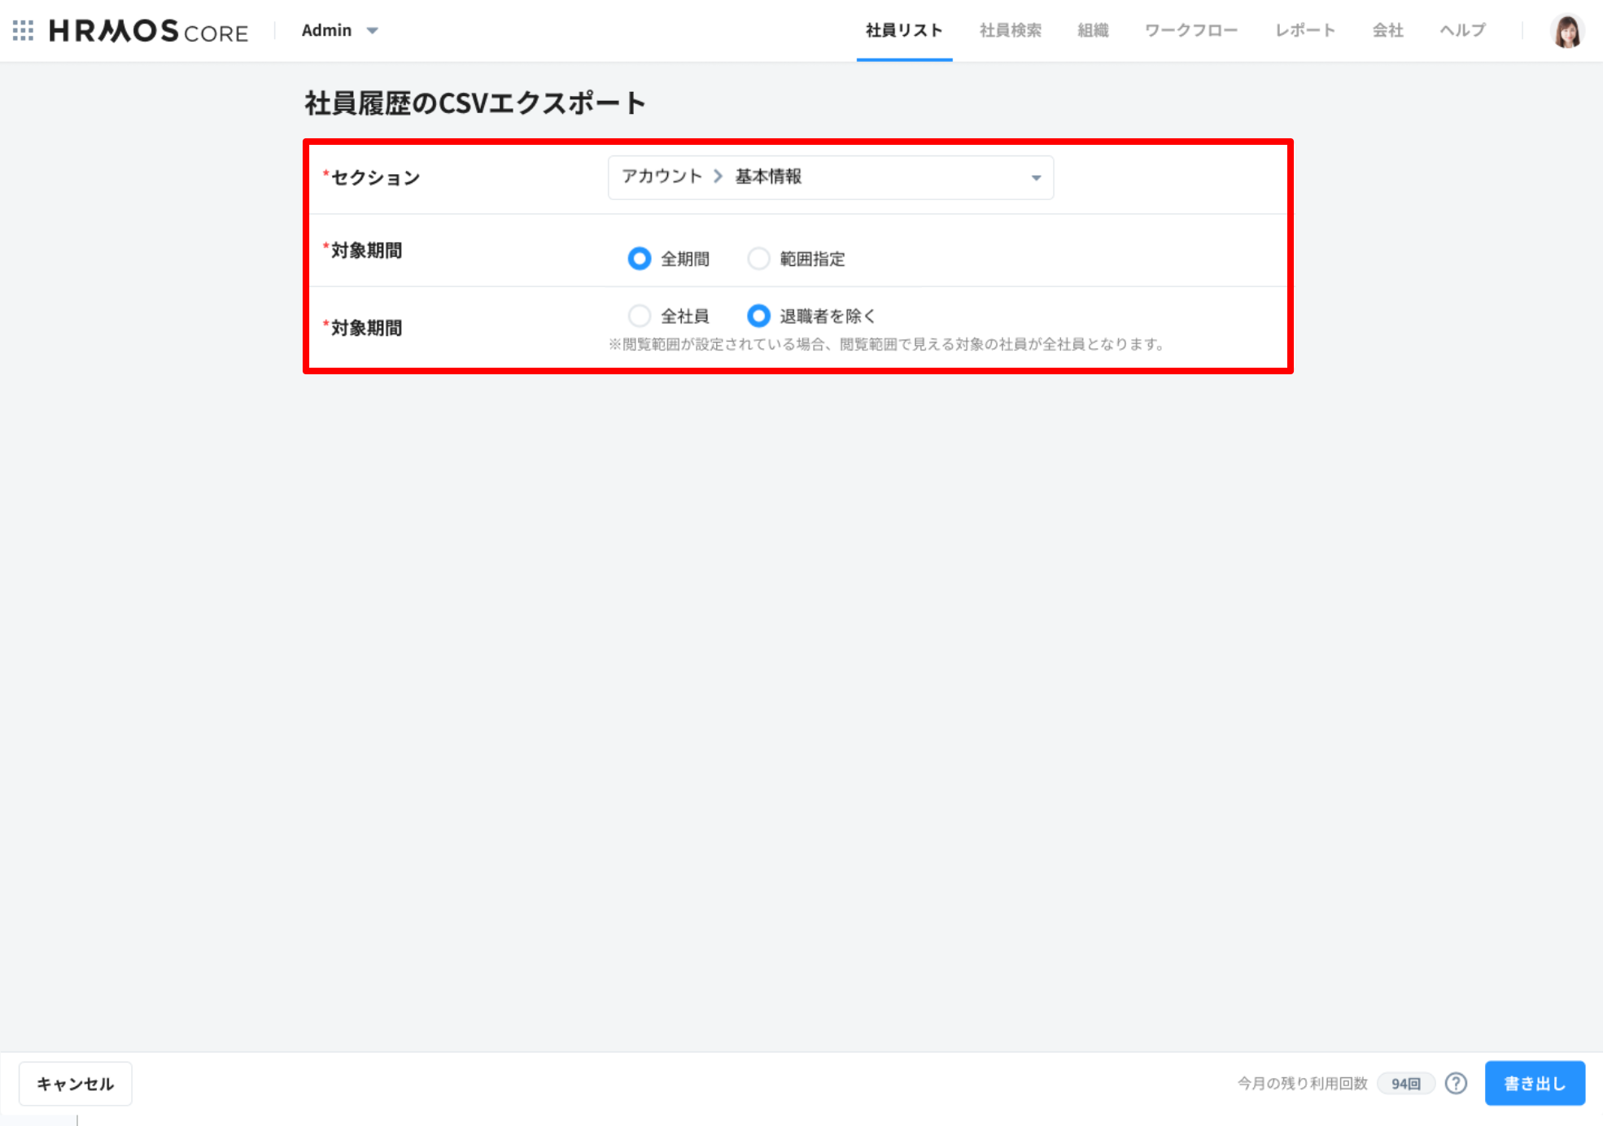Viewport: 1603px width, 1126px height.
Task: Click the キャンセル button
Action: (75, 1084)
